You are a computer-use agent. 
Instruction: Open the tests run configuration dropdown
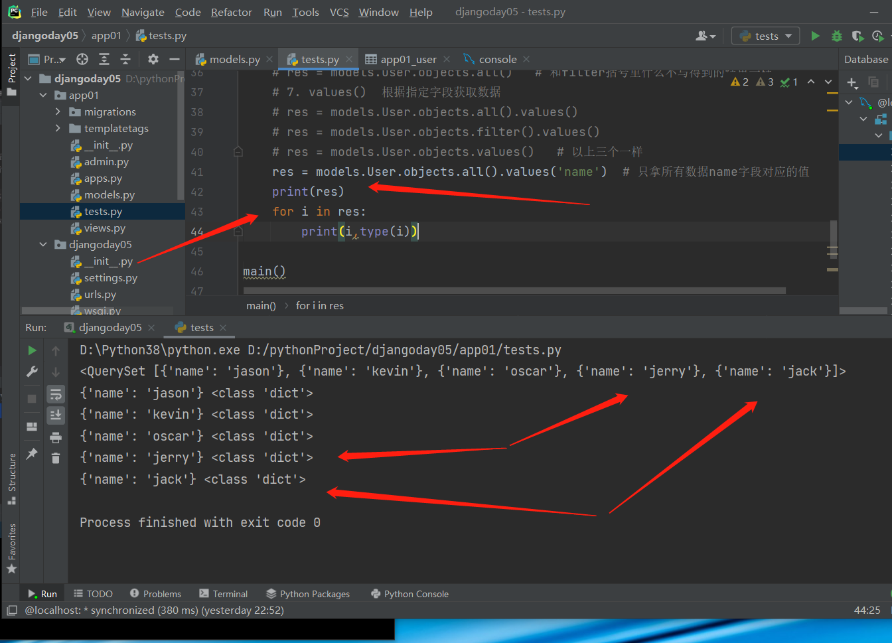(766, 36)
